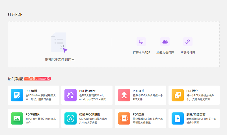Image resolution: width=227 pixels, height=135 pixels.
Task: Choose the 扫描件OCR识别 card title
Action: click(x=89, y=114)
